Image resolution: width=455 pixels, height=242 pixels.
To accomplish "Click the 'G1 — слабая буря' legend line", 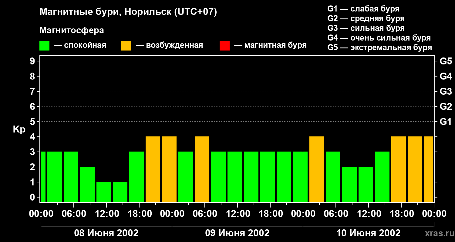I will (363, 9).
